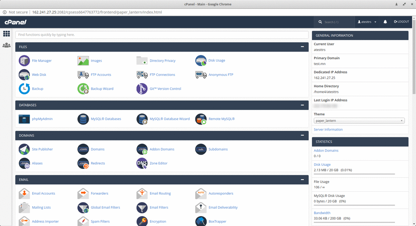Open the Address Importer link
The image size is (416, 226).
pyautogui.click(x=45, y=222)
